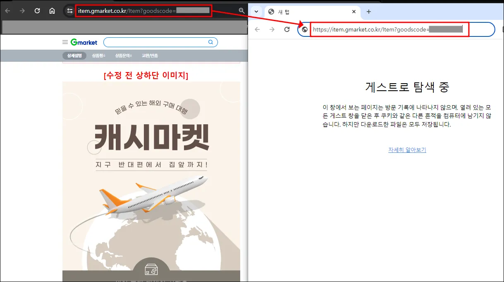Go forward in left browser window
Viewport: 504px width, 282px height.
pyautogui.click(x=22, y=11)
